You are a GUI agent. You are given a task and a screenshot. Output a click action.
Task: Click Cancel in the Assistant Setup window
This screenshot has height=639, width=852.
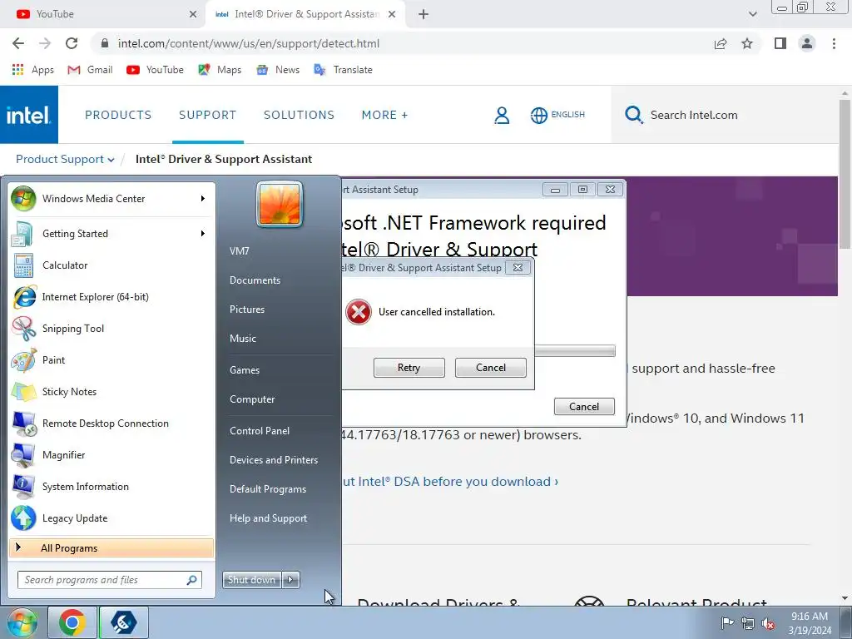pyautogui.click(x=584, y=407)
